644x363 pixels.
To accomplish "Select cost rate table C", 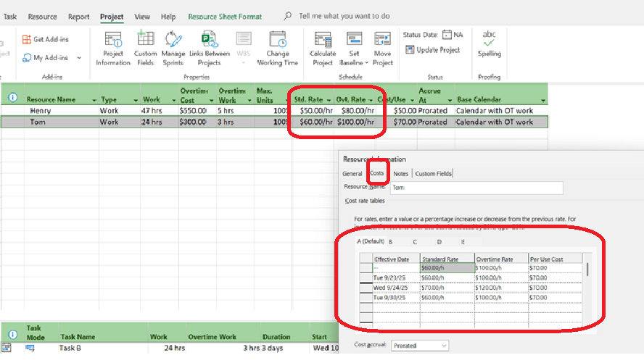I will tap(415, 242).
